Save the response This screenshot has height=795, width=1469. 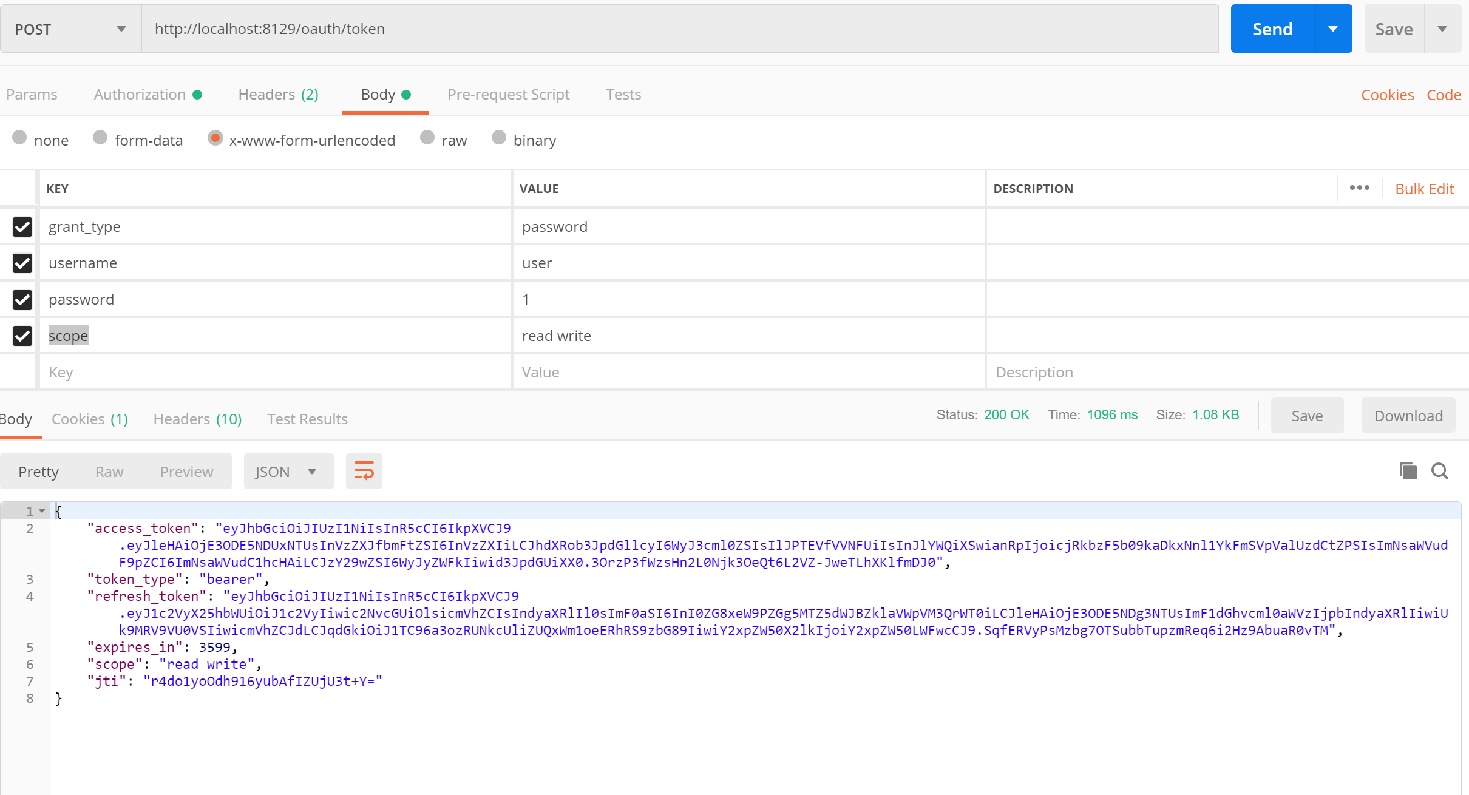pyautogui.click(x=1307, y=416)
